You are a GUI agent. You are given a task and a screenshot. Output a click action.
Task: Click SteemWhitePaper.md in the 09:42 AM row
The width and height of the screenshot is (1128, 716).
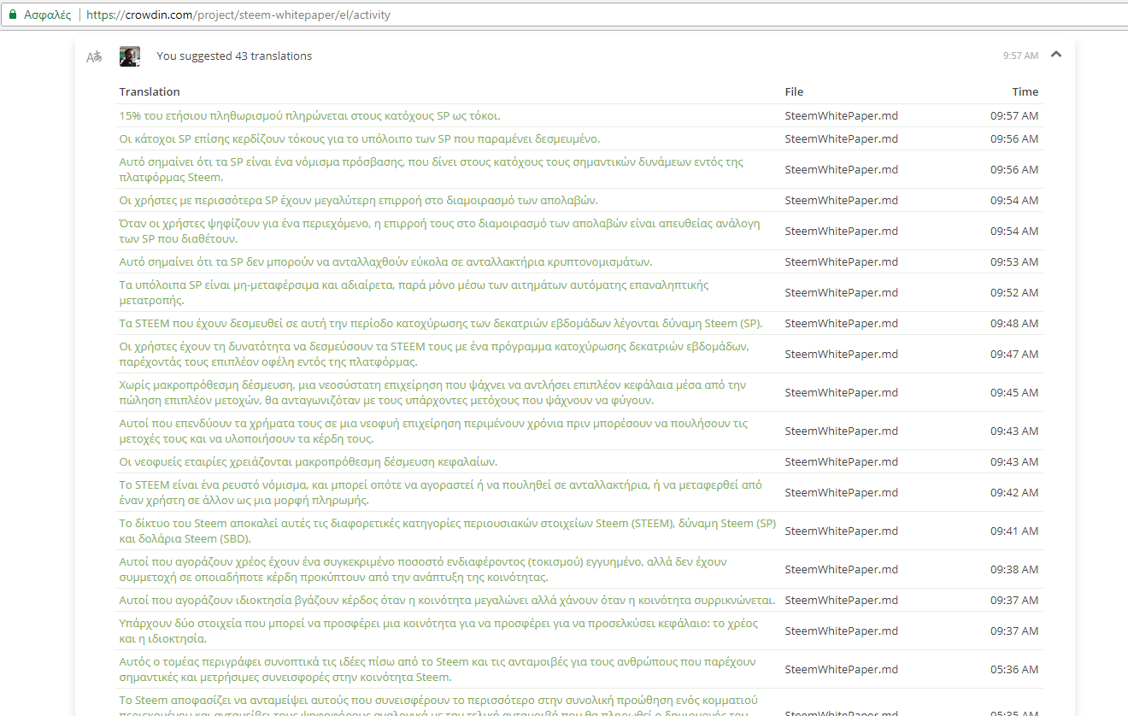tap(842, 492)
